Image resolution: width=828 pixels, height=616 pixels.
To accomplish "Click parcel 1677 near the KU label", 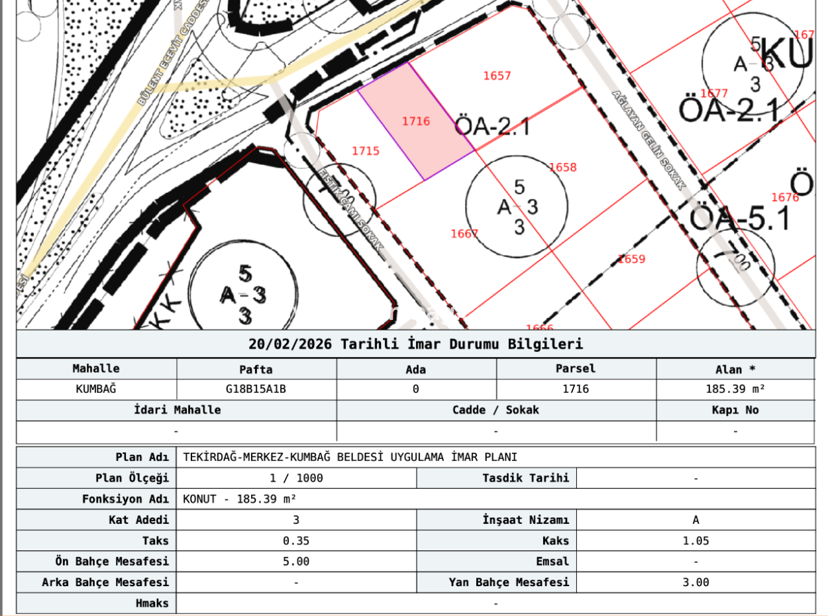I will [x=715, y=93].
